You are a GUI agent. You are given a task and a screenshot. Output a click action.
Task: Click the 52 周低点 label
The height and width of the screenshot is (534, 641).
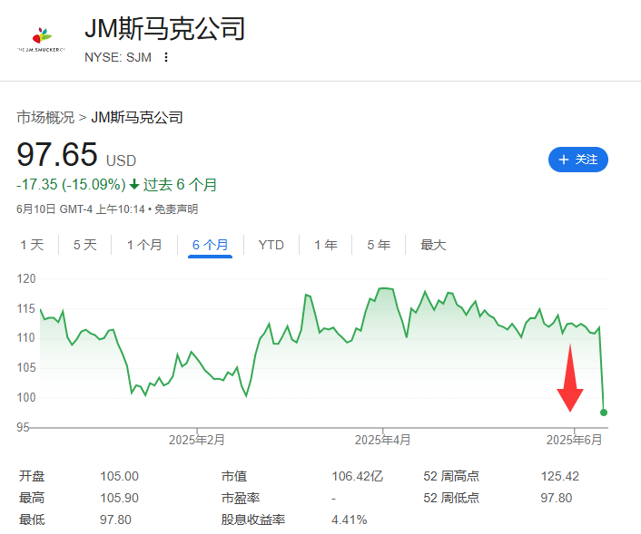[451, 498]
